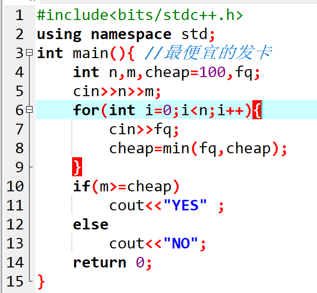Collapse the for loop fold marker on line 6
Viewport: 317px width, 293px height.
[30, 110]
